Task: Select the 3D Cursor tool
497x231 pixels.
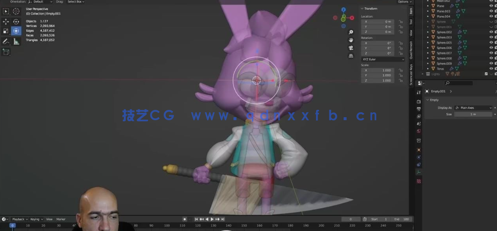Action: 16,12
